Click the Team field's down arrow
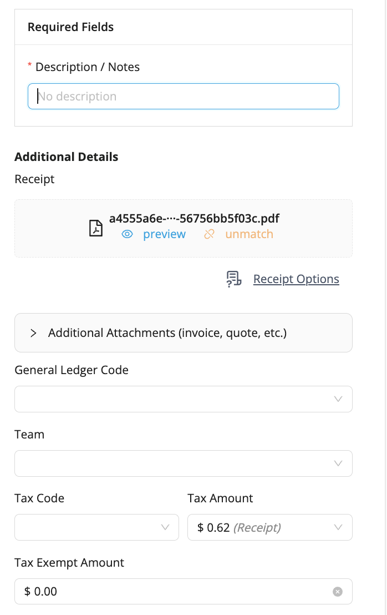The height and width of the screenshot is (615, 387). pos(338,463)
